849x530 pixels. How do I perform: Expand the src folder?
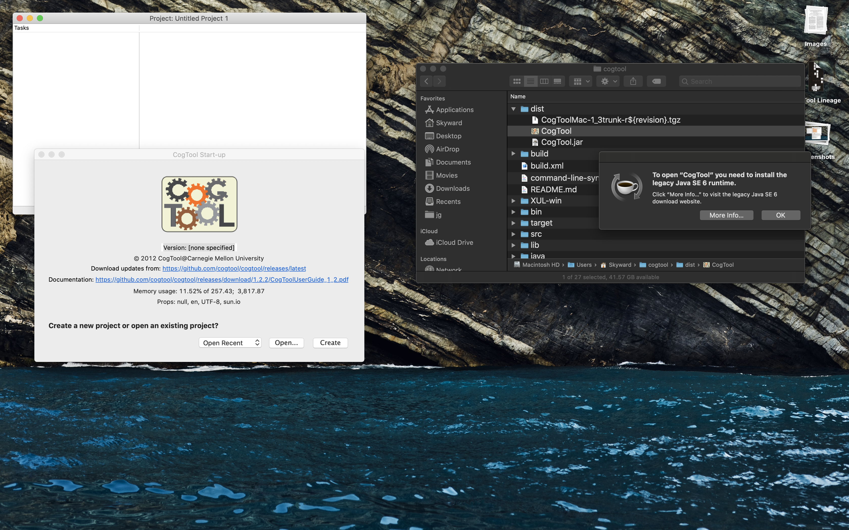[x=513, y=234]
